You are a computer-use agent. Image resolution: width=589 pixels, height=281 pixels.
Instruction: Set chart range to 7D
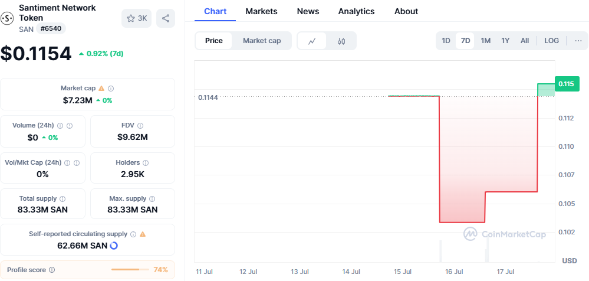click(465, 41)
